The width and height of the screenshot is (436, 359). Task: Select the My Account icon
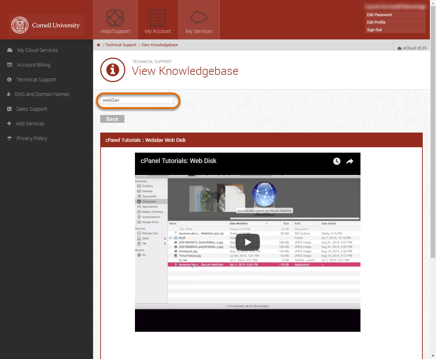pos(158,17)
